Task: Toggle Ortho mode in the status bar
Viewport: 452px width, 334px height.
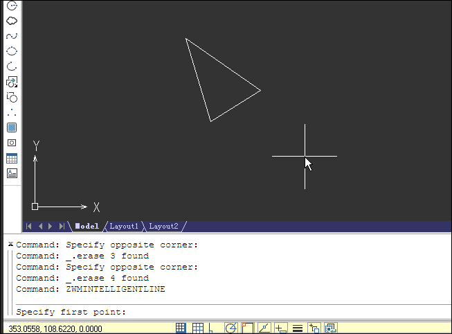Action: 211,328
